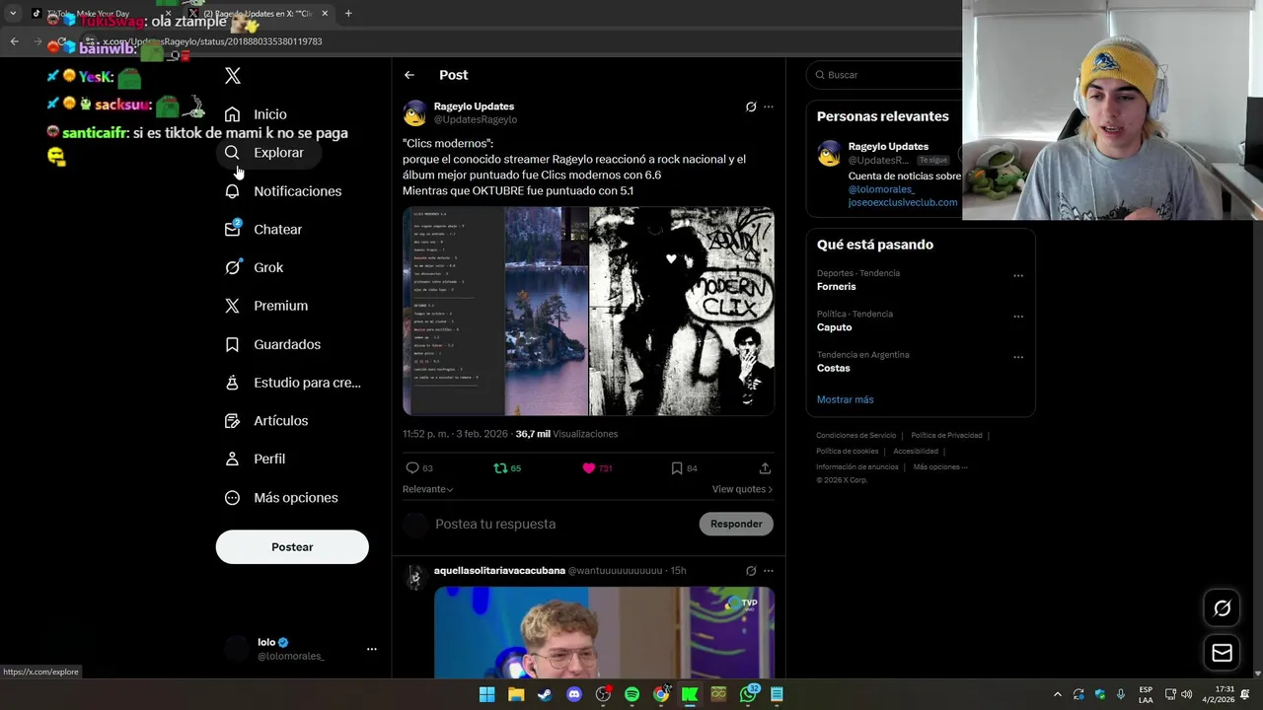Screen dimensions: 1263x710
Task: Click the Responder button
Action: coord(736,524)
